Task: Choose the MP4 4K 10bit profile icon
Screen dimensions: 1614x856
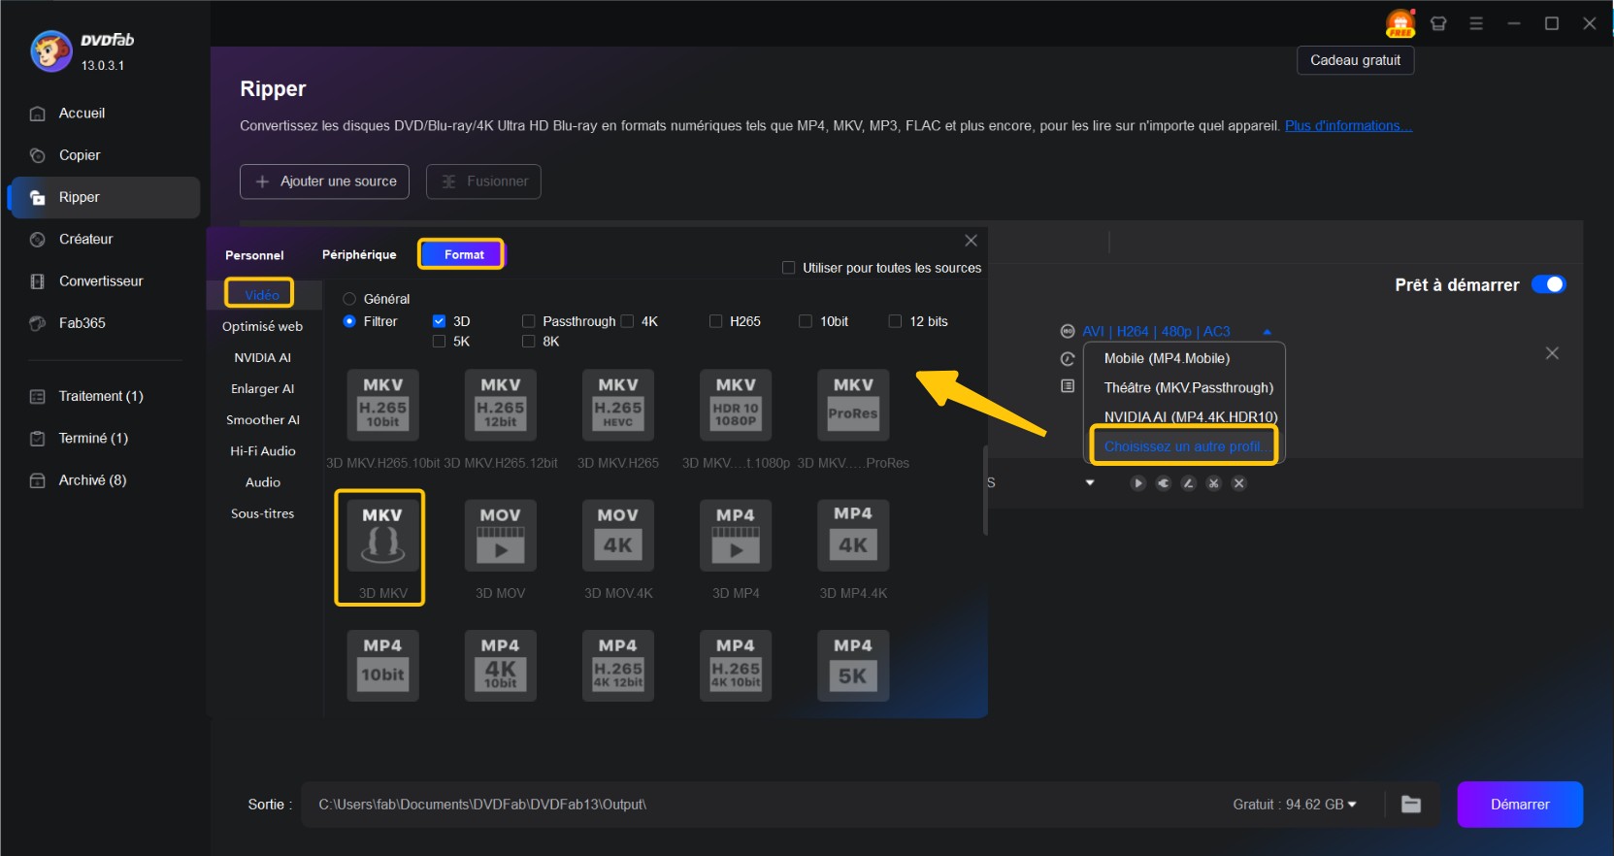Action: pyautogui.click(x=500, y=666)
